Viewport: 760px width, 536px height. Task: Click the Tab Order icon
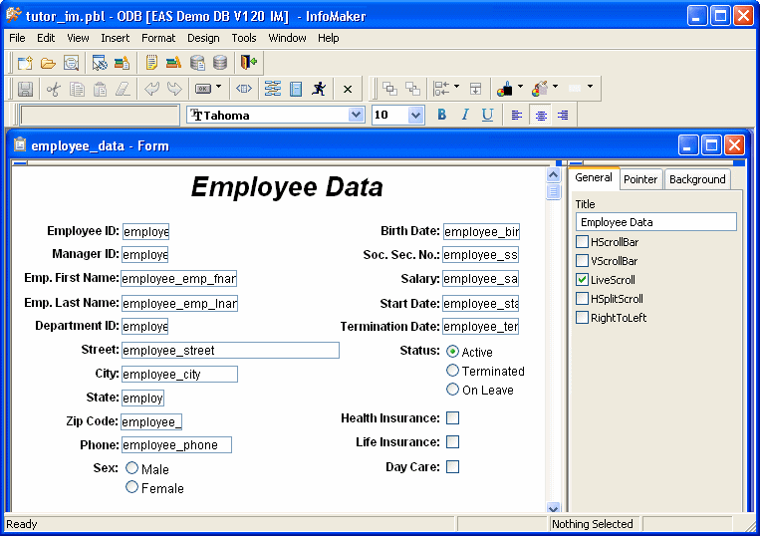point(272,90)
